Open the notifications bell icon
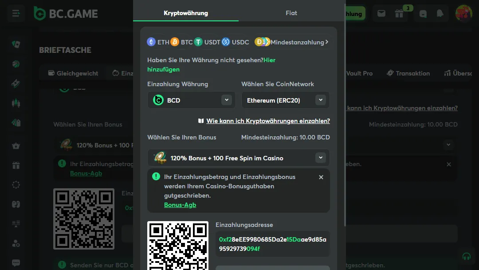 click(440, 13)
